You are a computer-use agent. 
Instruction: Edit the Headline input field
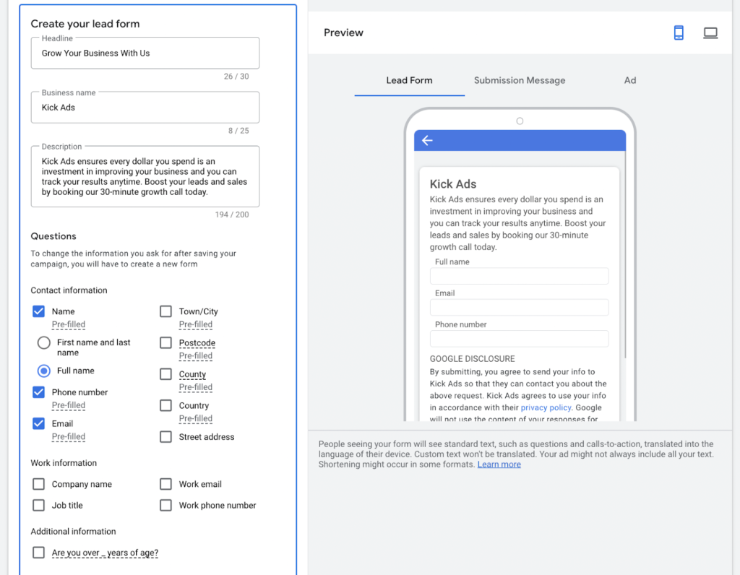point(145,53)
